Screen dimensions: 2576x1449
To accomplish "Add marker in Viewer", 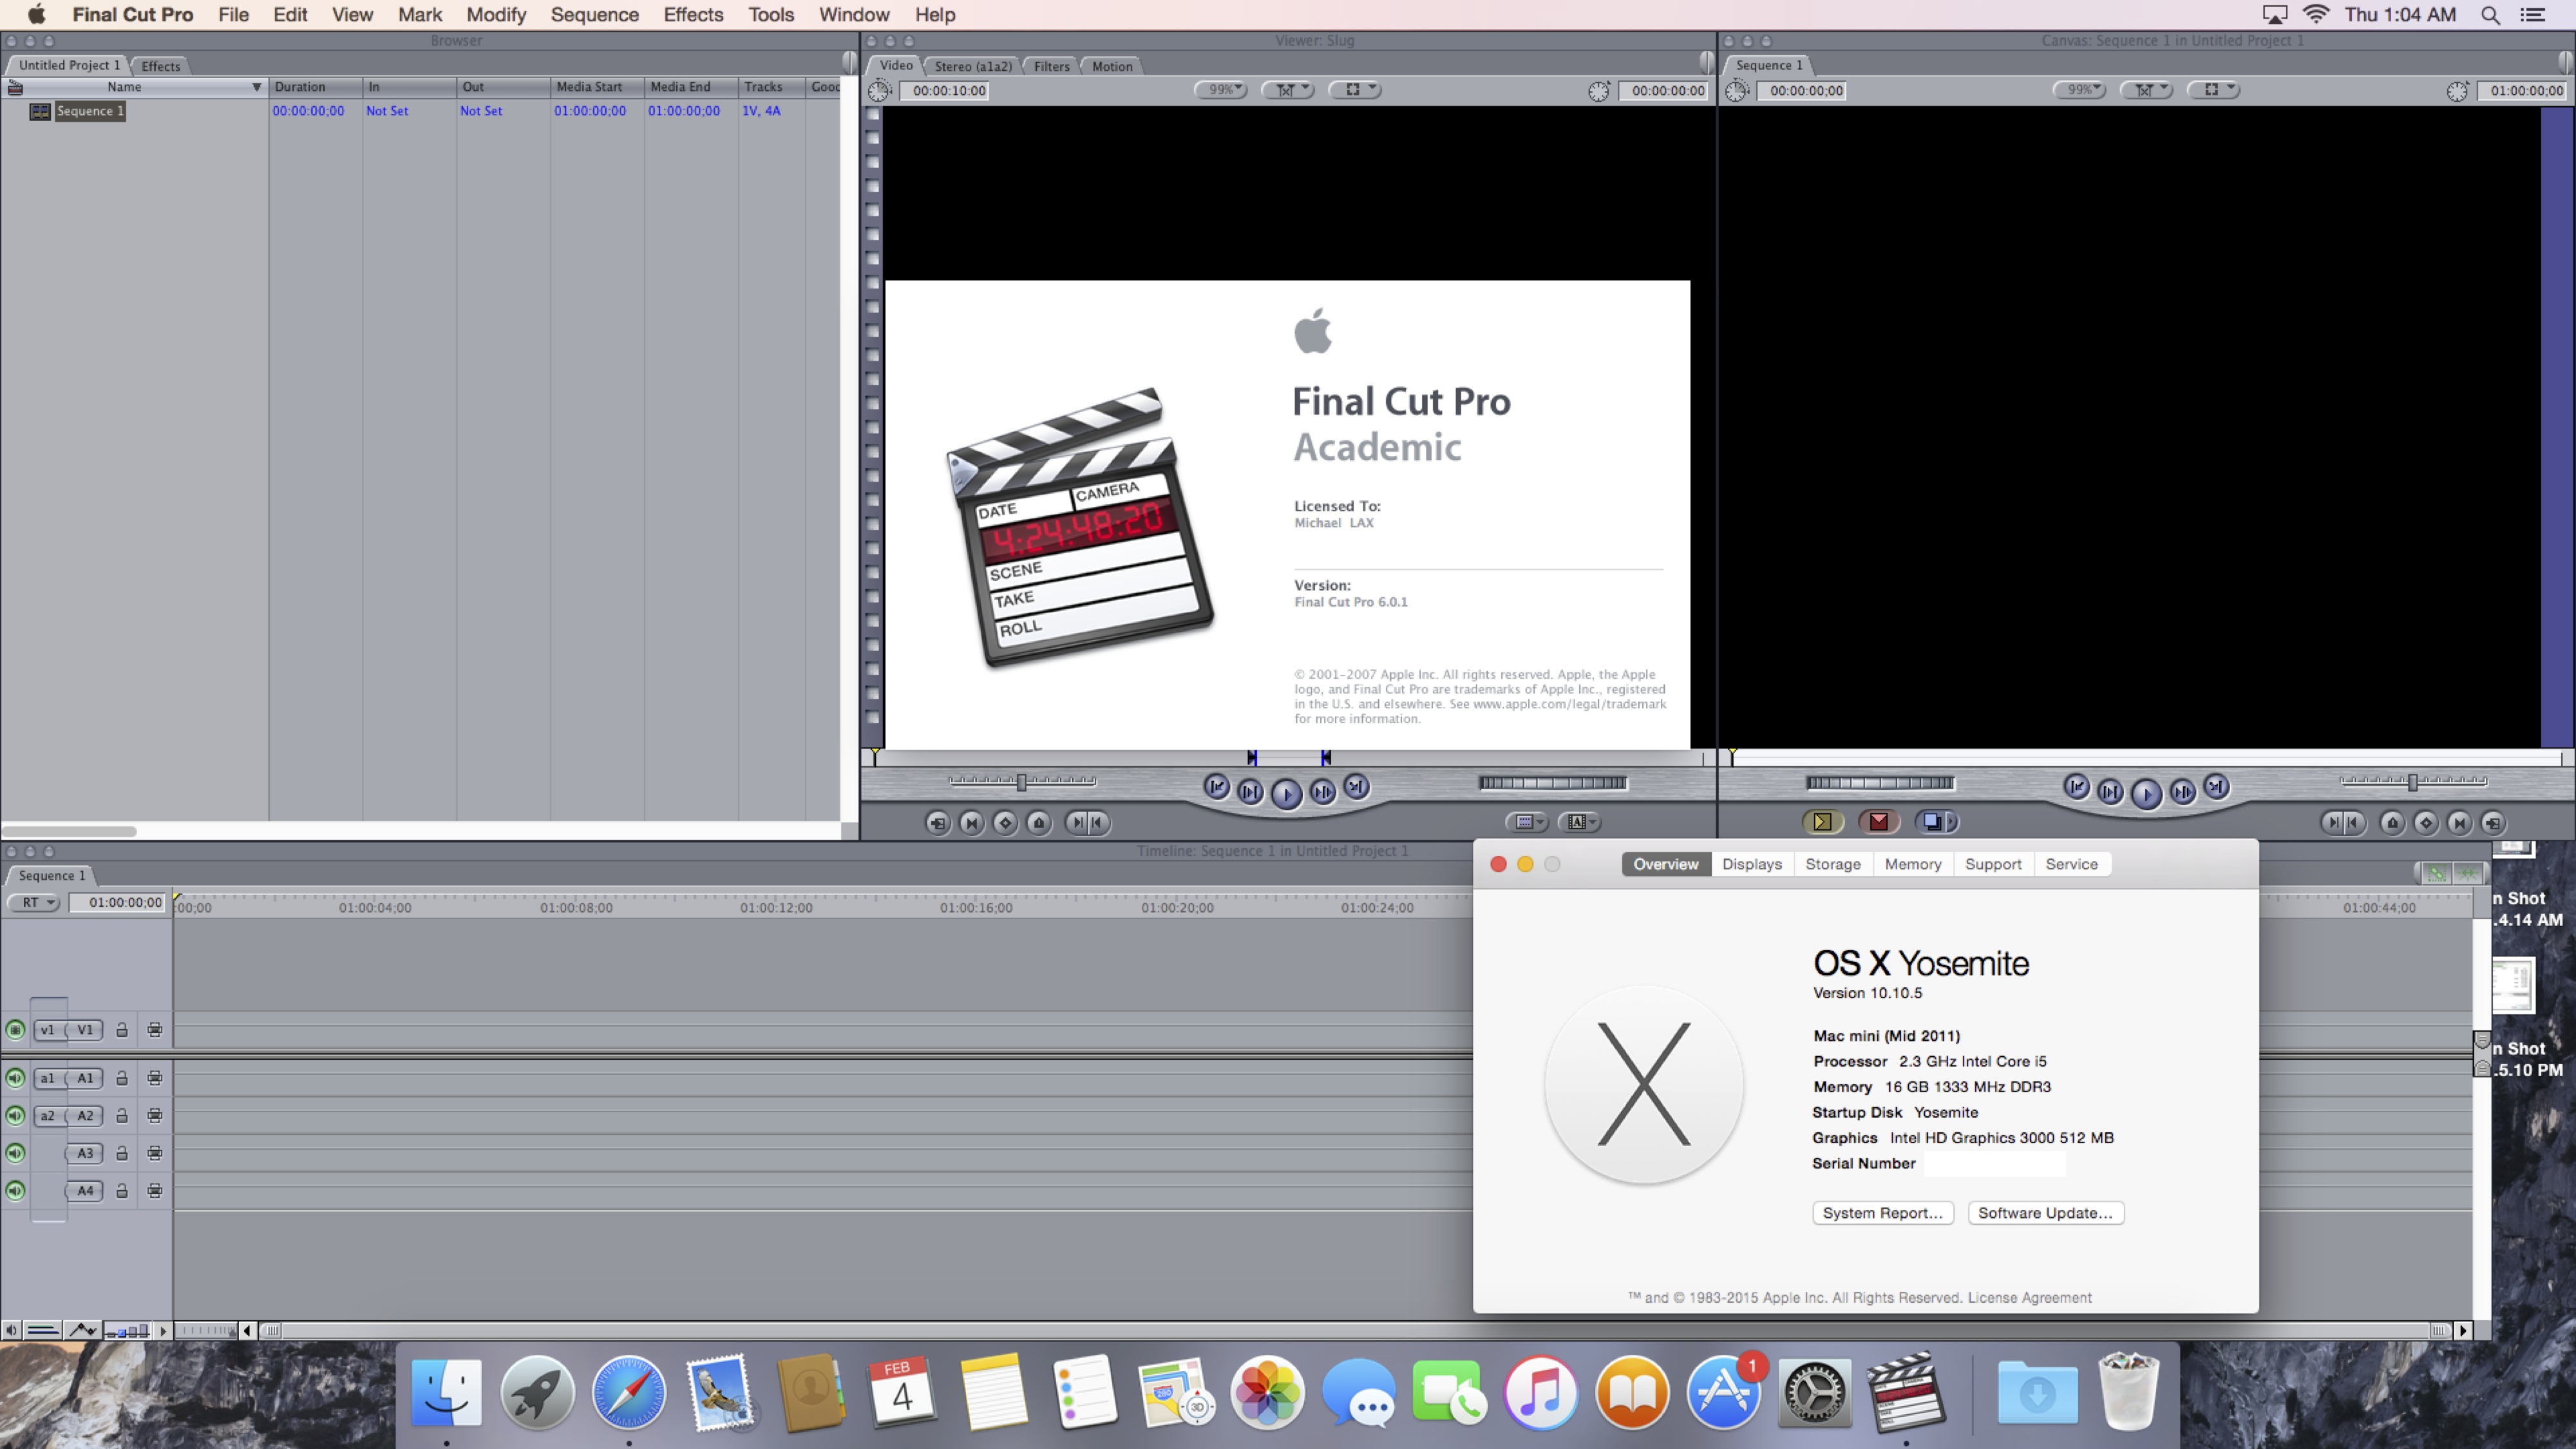I will (1039, 823).
